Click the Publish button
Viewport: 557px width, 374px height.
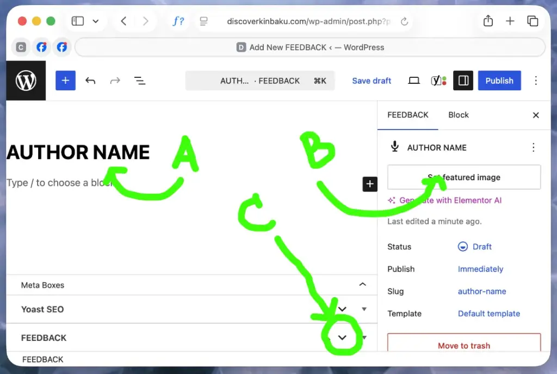pos(499,81)
